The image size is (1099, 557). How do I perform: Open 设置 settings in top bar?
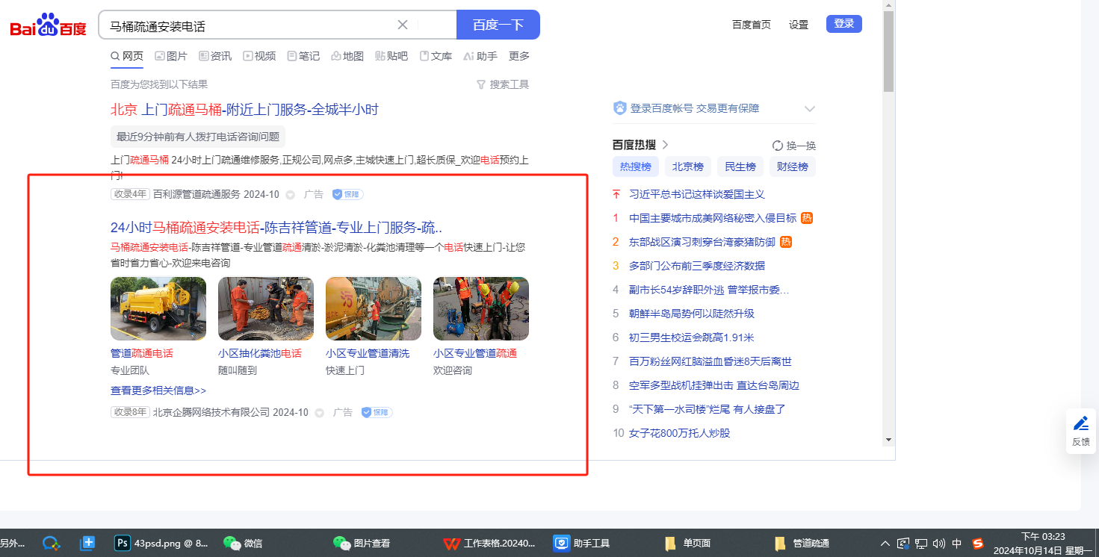(799, 25)
